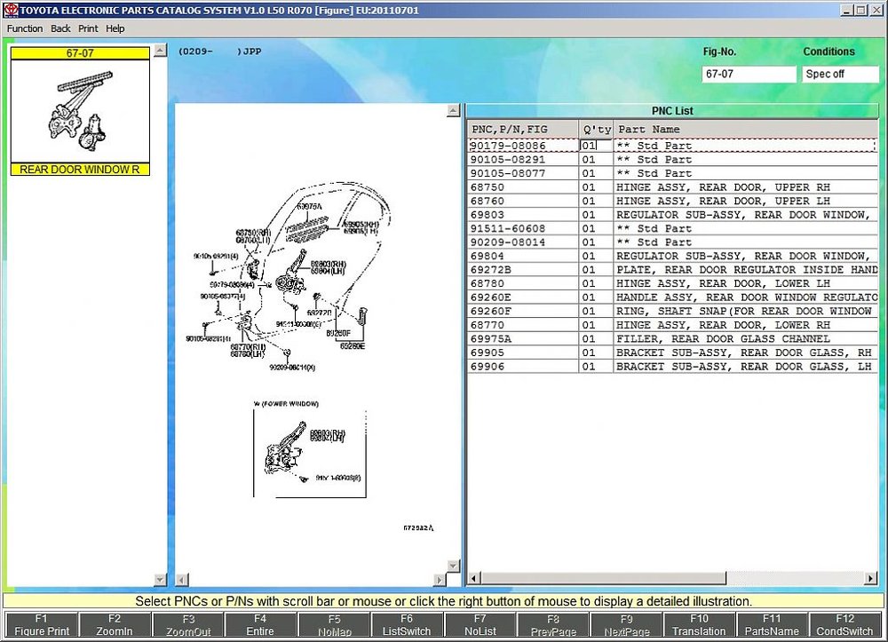Select PNC 69272B plate row
Screen dimensions: 888x642
[x=673, y=269]
